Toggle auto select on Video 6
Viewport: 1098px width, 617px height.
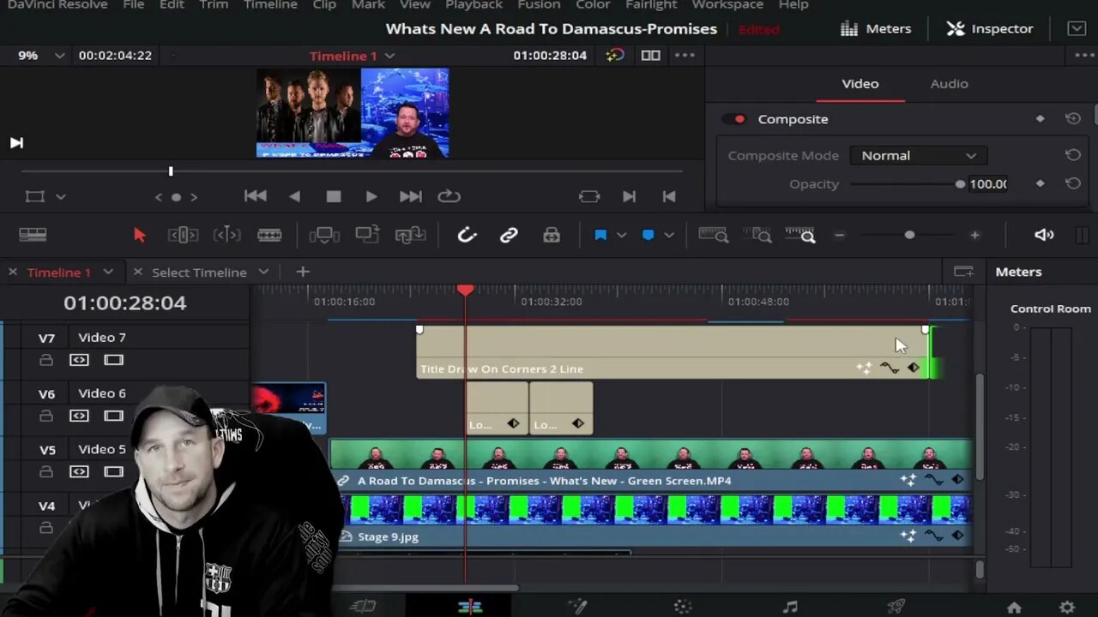pos(79,416)
